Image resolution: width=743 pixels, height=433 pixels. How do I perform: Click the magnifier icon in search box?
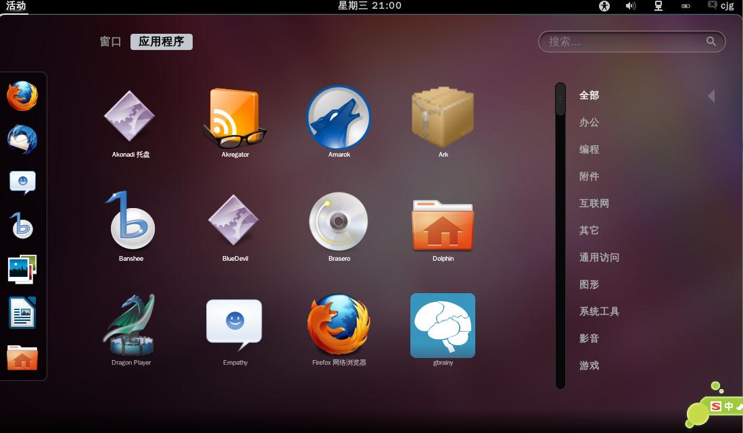[711, 42]
